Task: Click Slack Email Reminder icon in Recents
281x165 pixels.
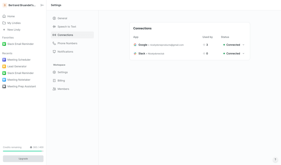Action: (4, 73)
